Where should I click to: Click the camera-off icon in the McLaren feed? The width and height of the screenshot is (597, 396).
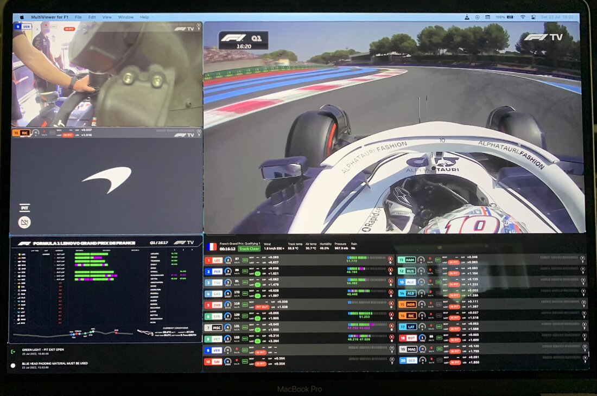pos(24,221)
